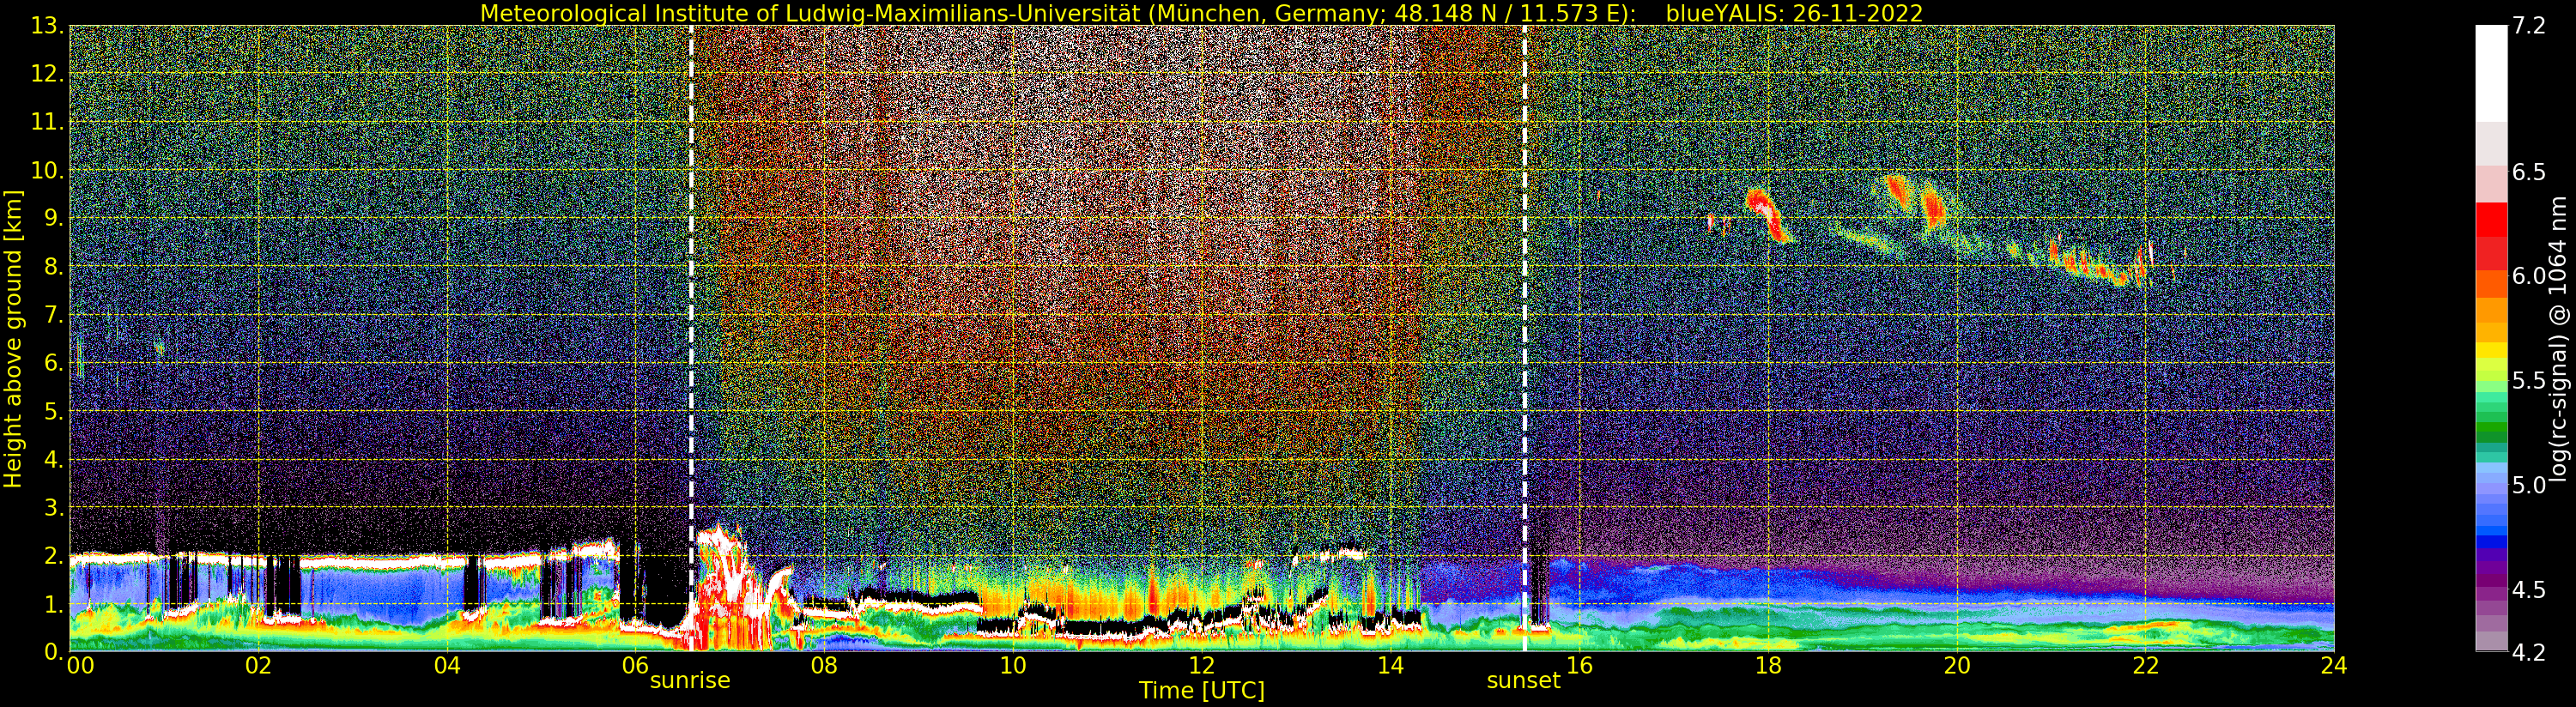Select height axis tick label '13.'
The height and width of the screenshot is (707, 2576).
pyautogui.click(x=47, y=26)
